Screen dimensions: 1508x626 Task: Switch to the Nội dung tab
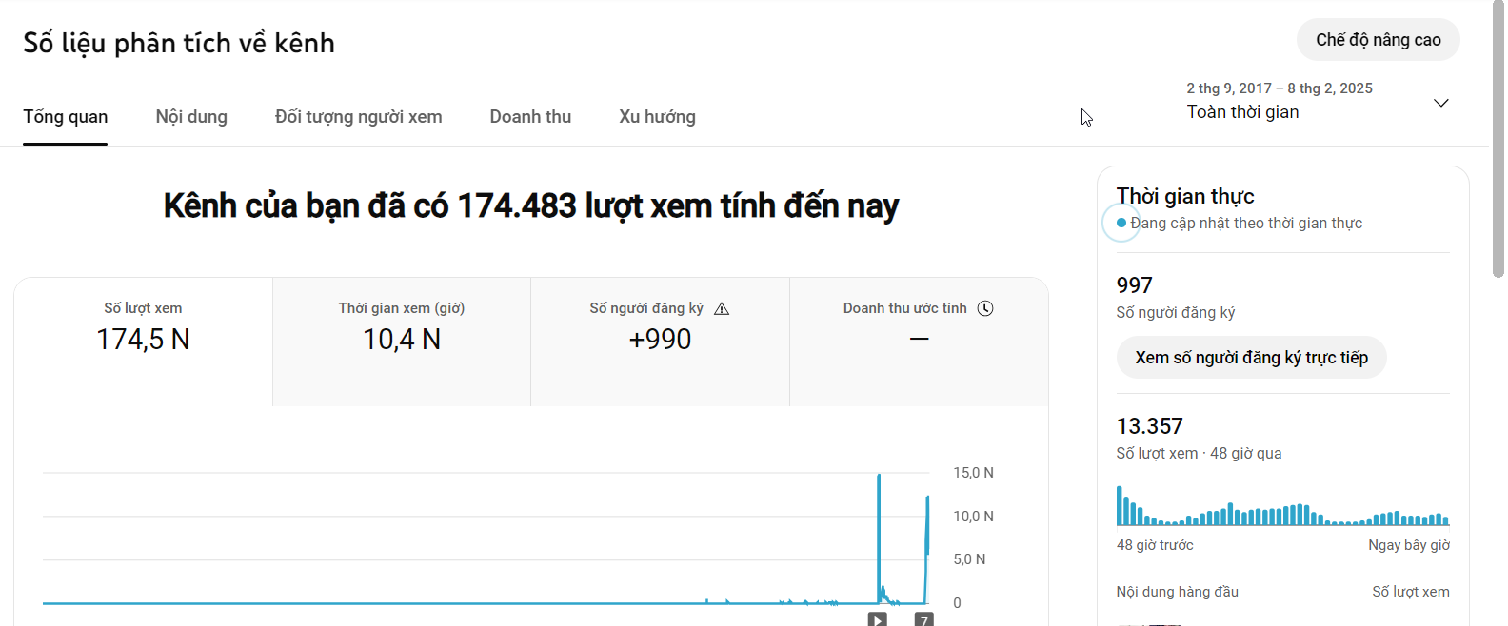click(x=191, y=117)
